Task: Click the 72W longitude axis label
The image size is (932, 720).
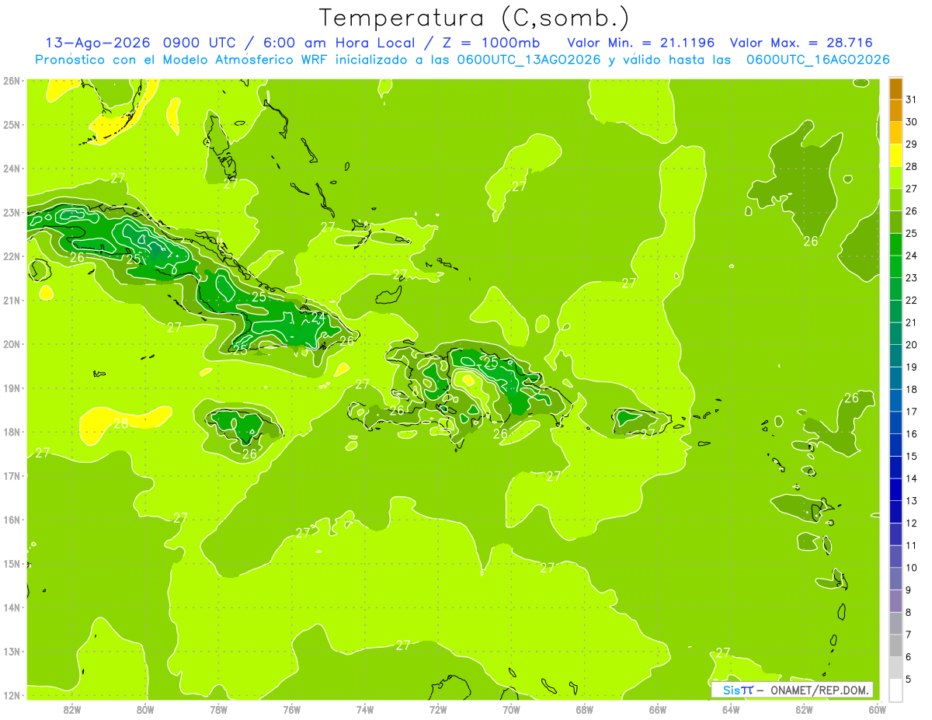Action: coord(438,709)
